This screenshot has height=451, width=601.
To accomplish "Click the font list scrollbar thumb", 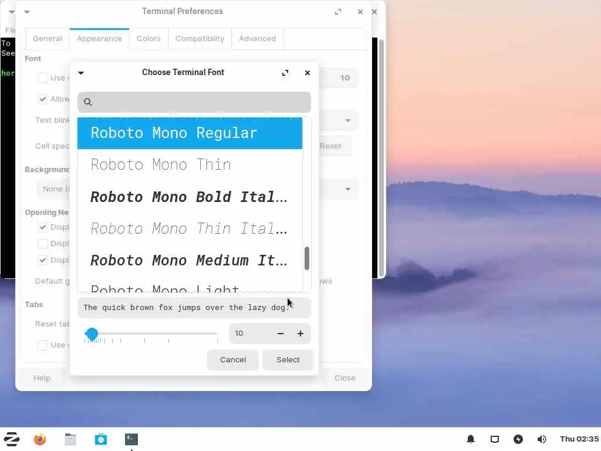I will (306, 258).
